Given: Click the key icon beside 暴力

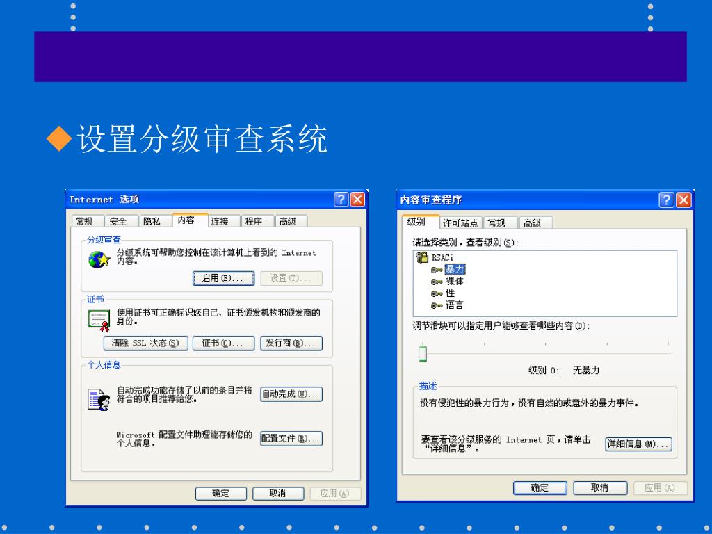Looking at the screenshot, I should 437,270.
